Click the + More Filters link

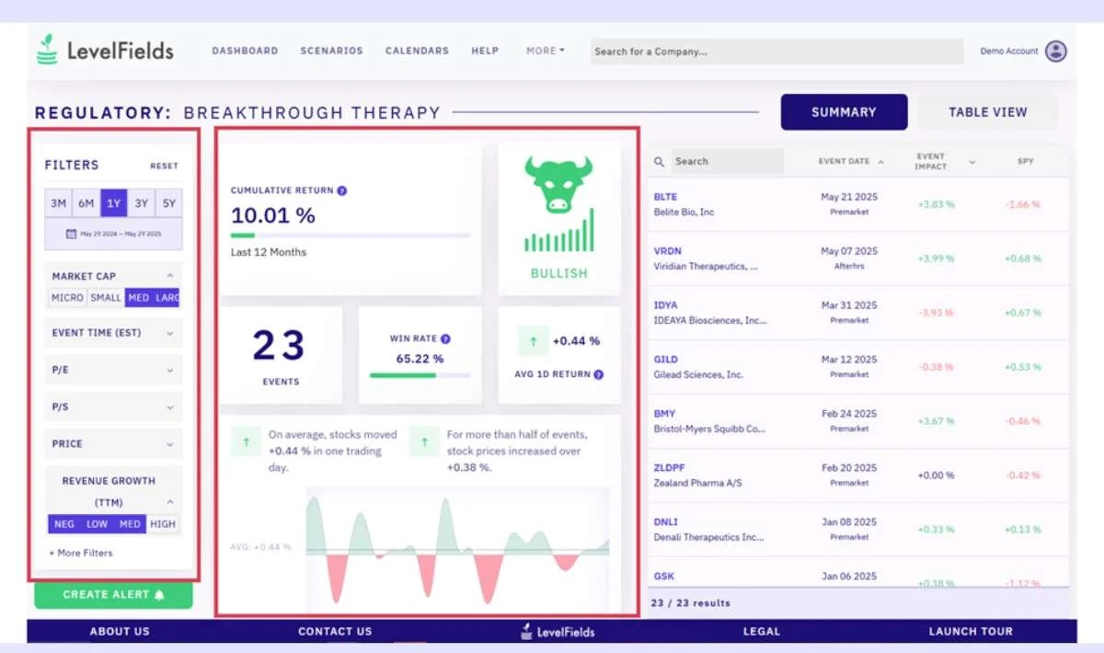pos(81,554)
